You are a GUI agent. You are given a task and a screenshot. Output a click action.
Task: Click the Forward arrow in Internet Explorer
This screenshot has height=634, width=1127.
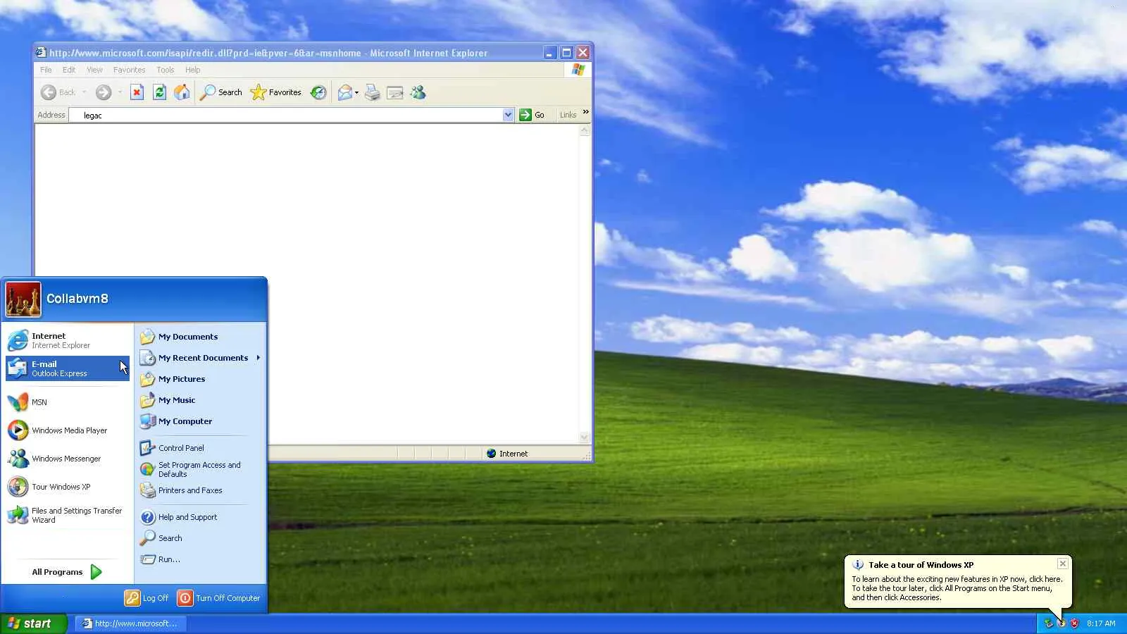coord(104,92)
